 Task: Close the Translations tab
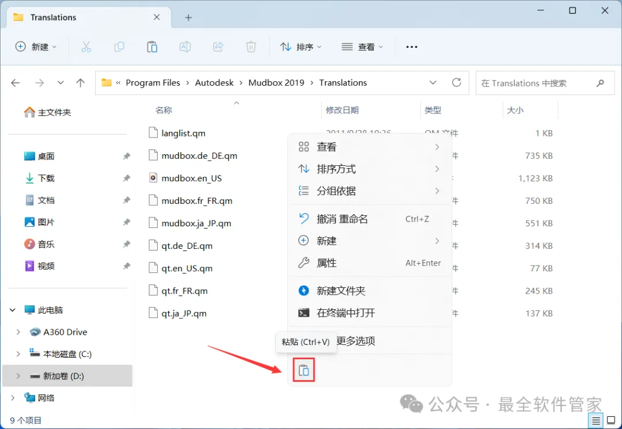point(157,17)
